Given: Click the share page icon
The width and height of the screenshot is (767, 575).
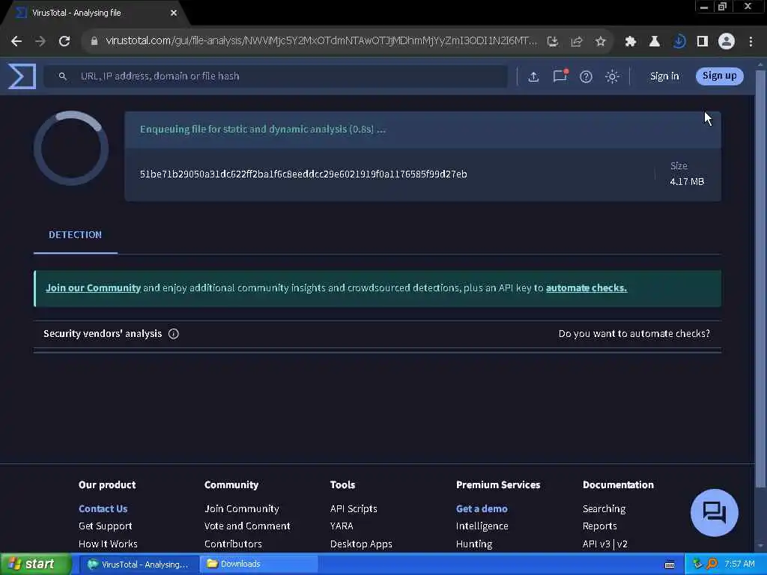Looking at the screenshot, I should click(576, 42).
